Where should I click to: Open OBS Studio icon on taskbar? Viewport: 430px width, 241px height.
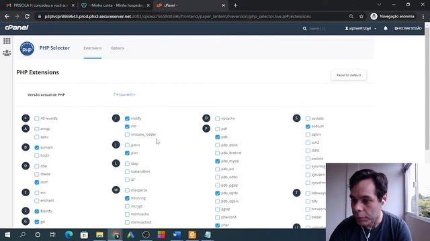tap(146, 235)
